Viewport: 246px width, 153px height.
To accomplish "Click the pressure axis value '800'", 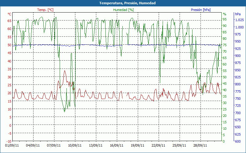I will [x=238, y=84].
